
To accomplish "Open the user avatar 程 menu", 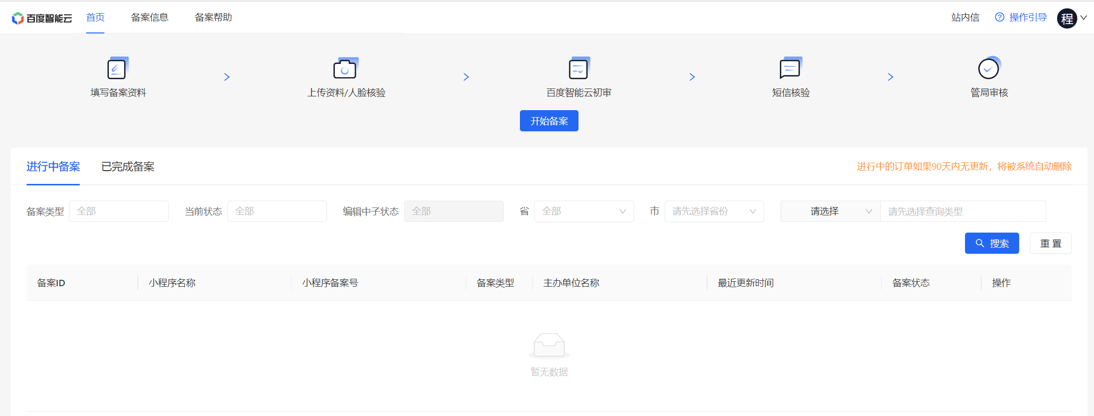I will point(1067,19).
